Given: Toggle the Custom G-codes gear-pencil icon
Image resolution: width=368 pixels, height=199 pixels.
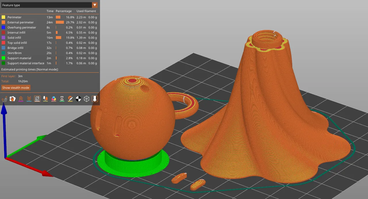Looking at the screenshot, I should pos(70,99).
